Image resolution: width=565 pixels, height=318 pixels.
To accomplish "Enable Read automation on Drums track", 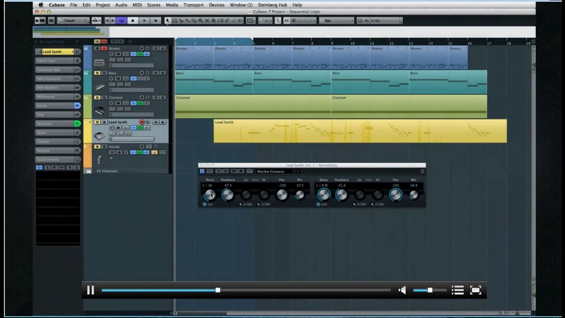I will click(155, 48).
